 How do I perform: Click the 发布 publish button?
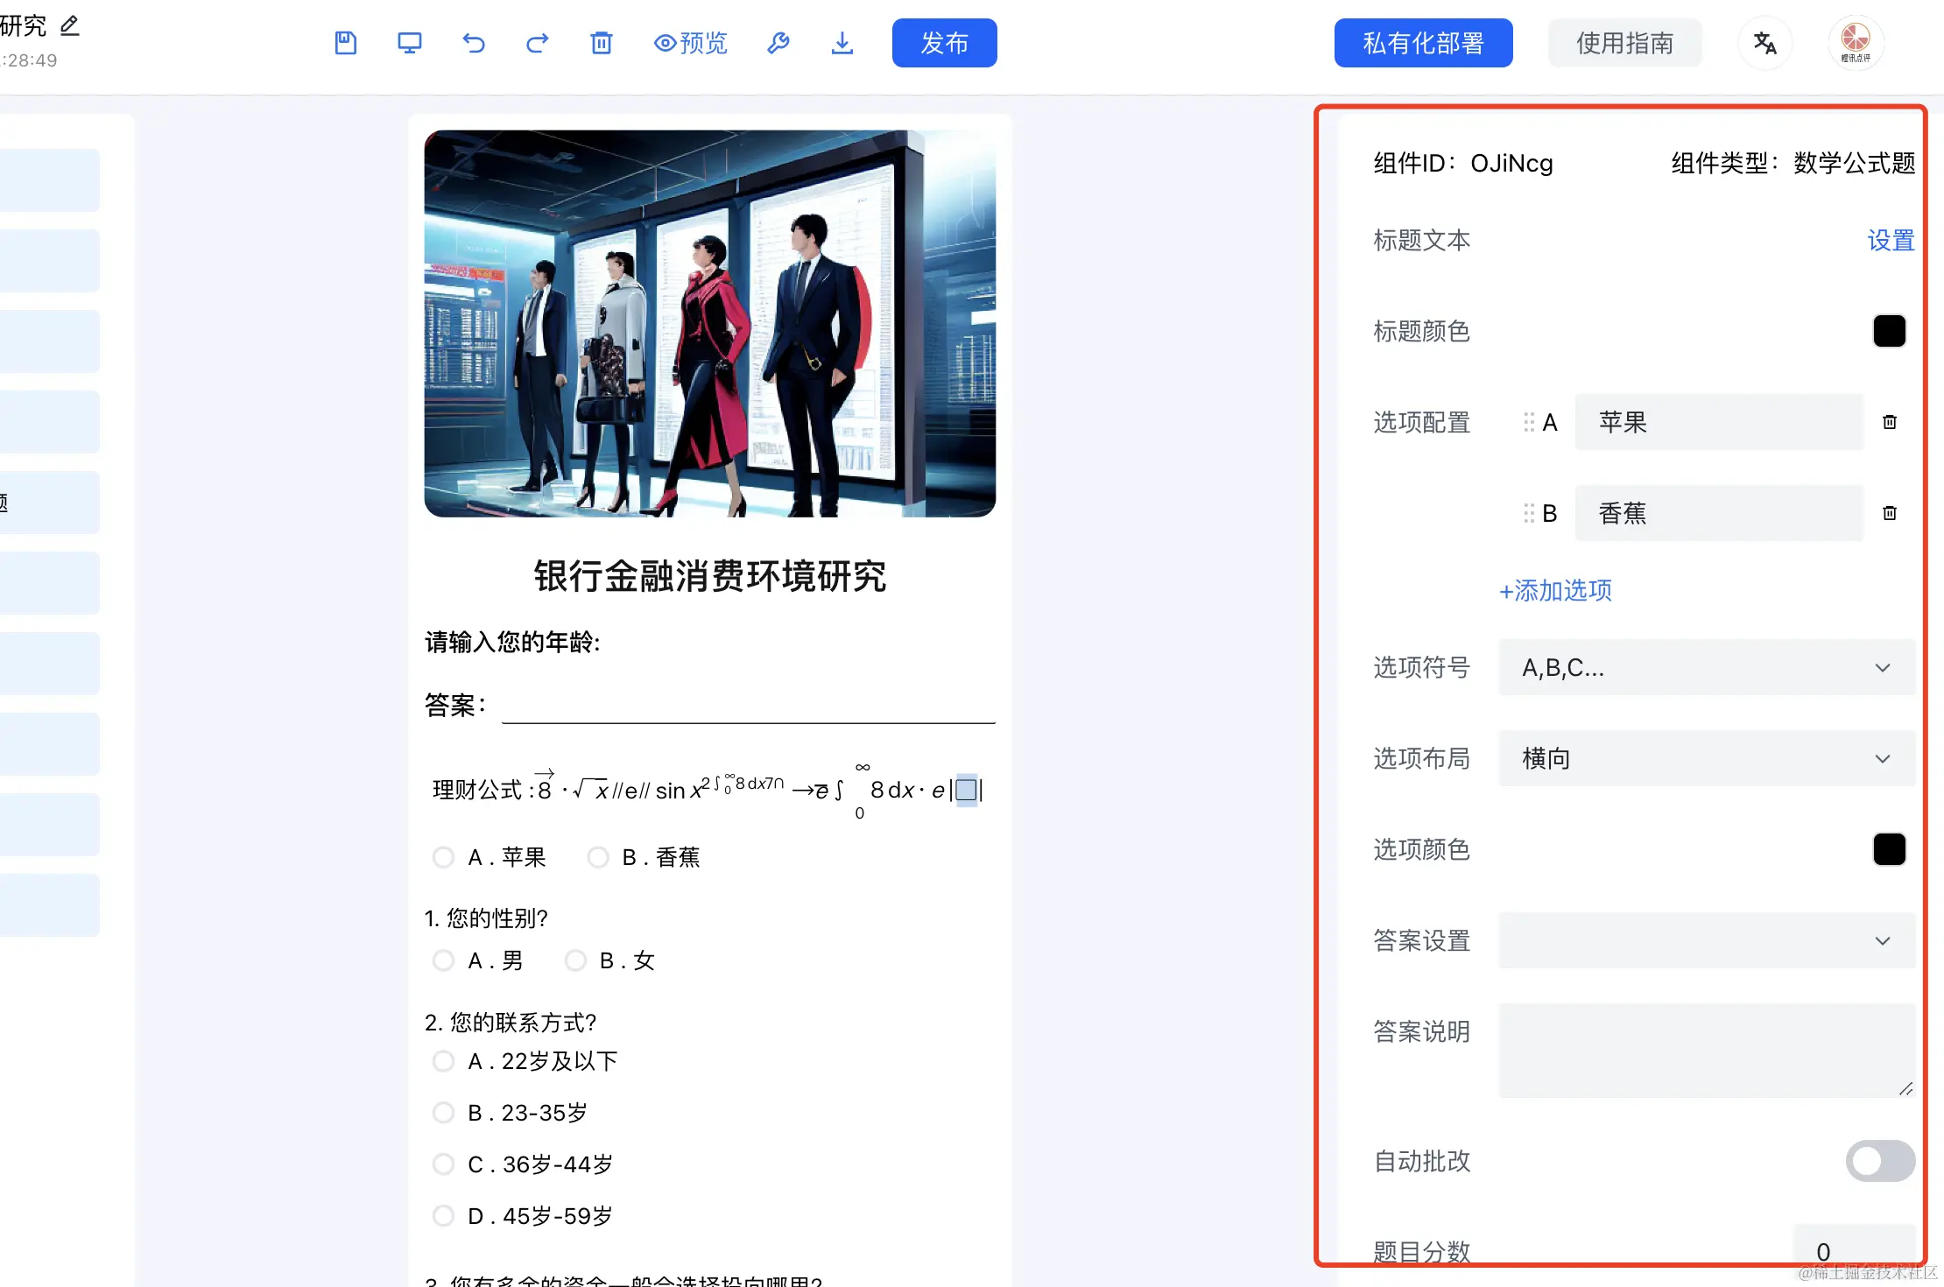(944, 43)
